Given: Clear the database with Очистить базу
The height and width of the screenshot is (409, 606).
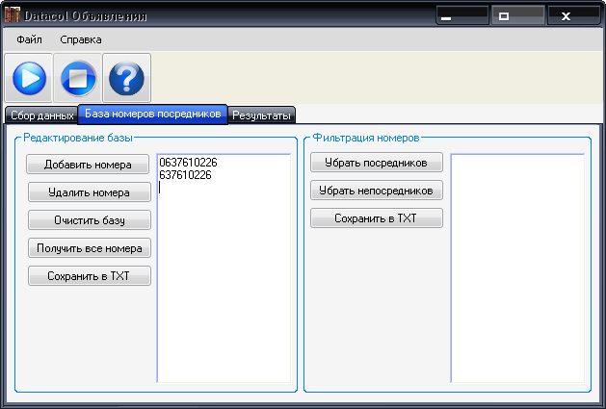Looking at the screenshot, I should (x=90, y=220).
